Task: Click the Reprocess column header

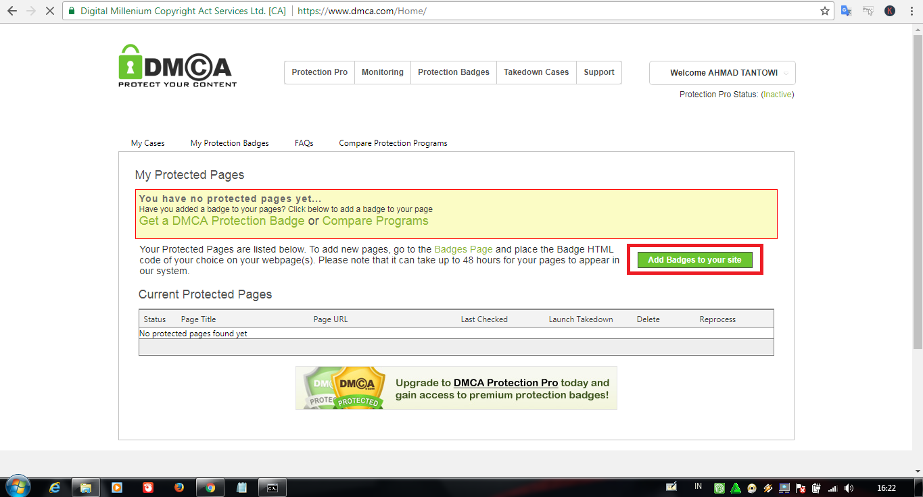Action: (717, 319)
